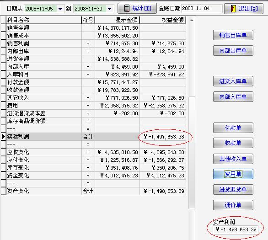Screen dimensions: 268x240
Task: Open the 内部出库单 report
Action: point(233,51)
